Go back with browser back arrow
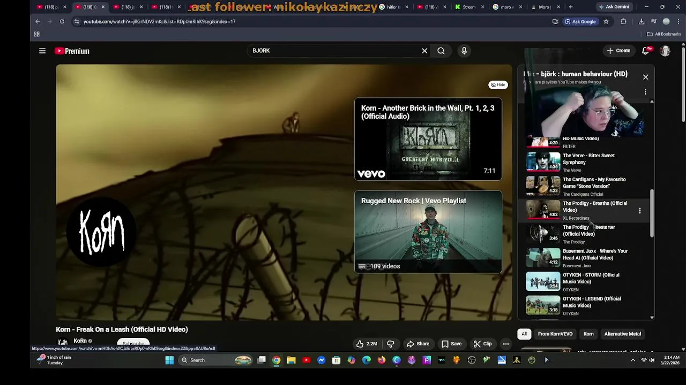 point(38,21)
